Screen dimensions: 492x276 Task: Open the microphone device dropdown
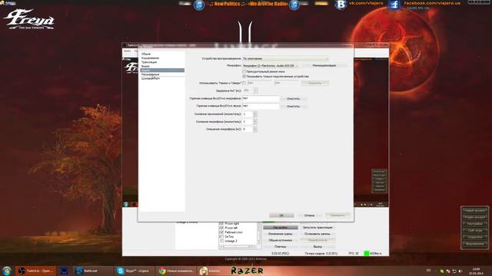coord(271,66)
